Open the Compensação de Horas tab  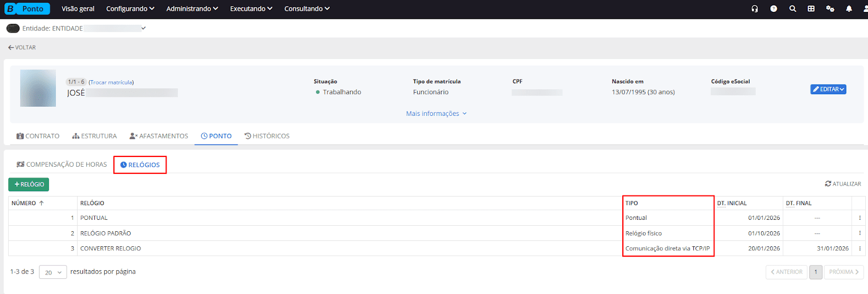[62, 165]
